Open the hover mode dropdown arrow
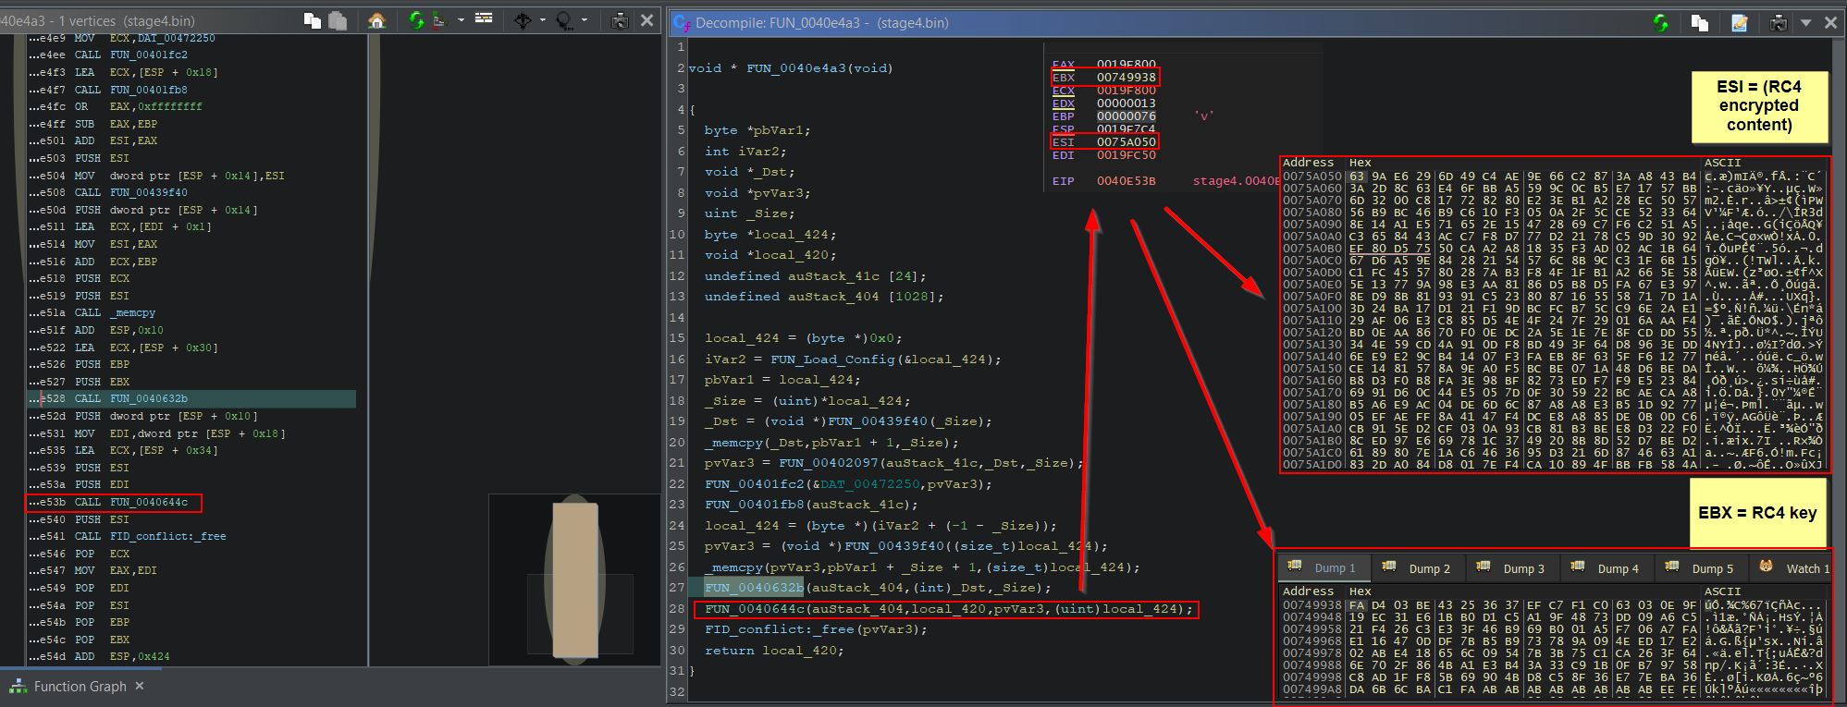1847x707 pixels. tap(585, 20)
